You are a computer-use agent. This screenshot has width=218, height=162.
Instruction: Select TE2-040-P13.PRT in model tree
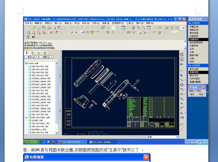click(x=40, y=133)
